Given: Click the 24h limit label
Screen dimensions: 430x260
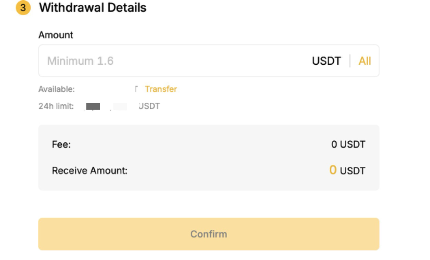Looking at the screenshot, I should [56, 106].
